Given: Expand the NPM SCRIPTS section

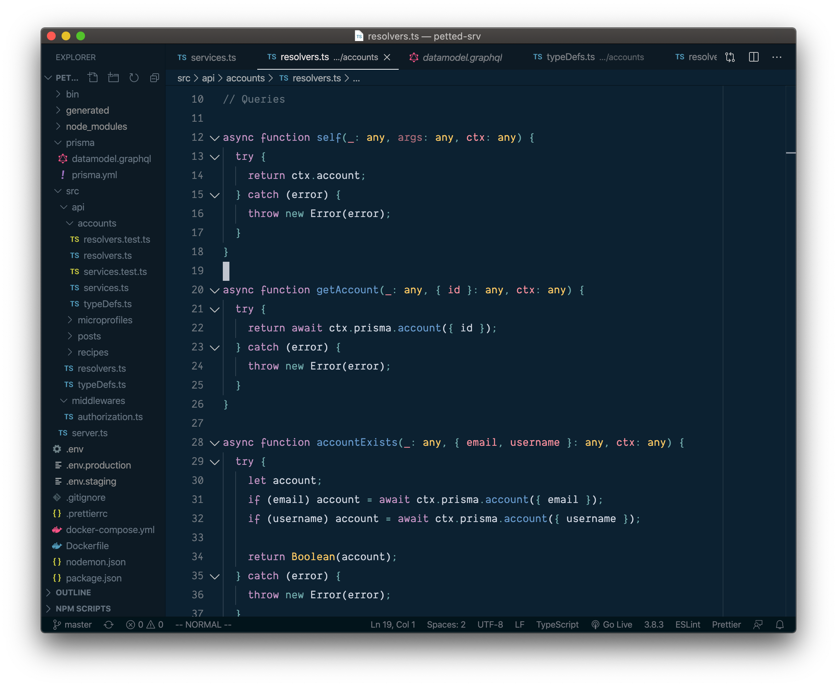Looking at the screenshot, I should tap(104, 609).
